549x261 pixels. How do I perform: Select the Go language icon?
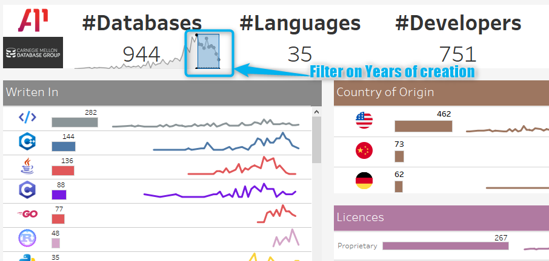[x=27, y=214]
